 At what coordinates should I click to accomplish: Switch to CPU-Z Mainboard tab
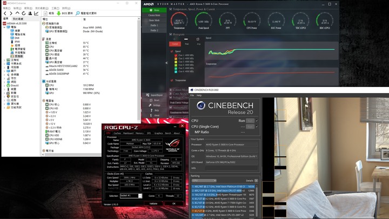tap(128, 133)
